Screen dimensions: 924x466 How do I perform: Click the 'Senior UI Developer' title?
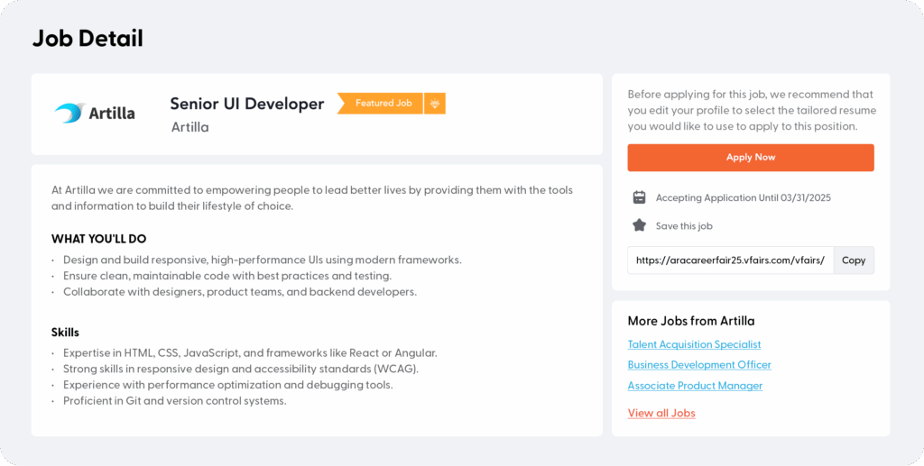(x=247, y=105)
